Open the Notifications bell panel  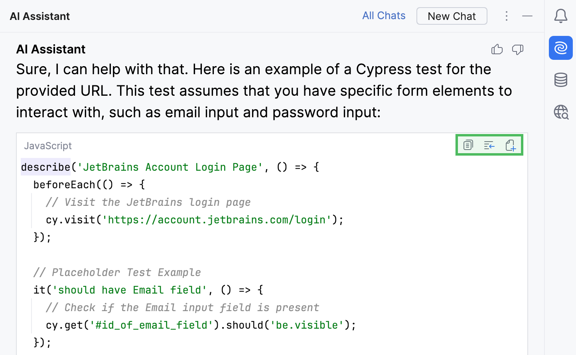coord(561,16)
